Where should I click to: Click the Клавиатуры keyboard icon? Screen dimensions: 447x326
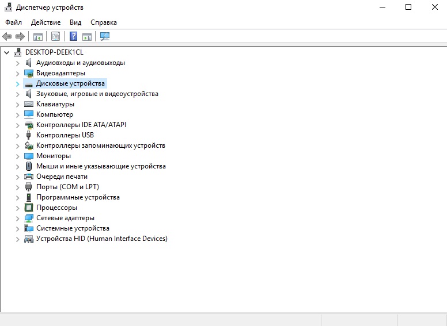(x=28, y=104)
